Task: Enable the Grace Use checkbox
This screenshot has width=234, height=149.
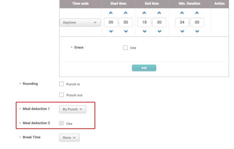Action: pyautogui.click(x=125, y=48)
